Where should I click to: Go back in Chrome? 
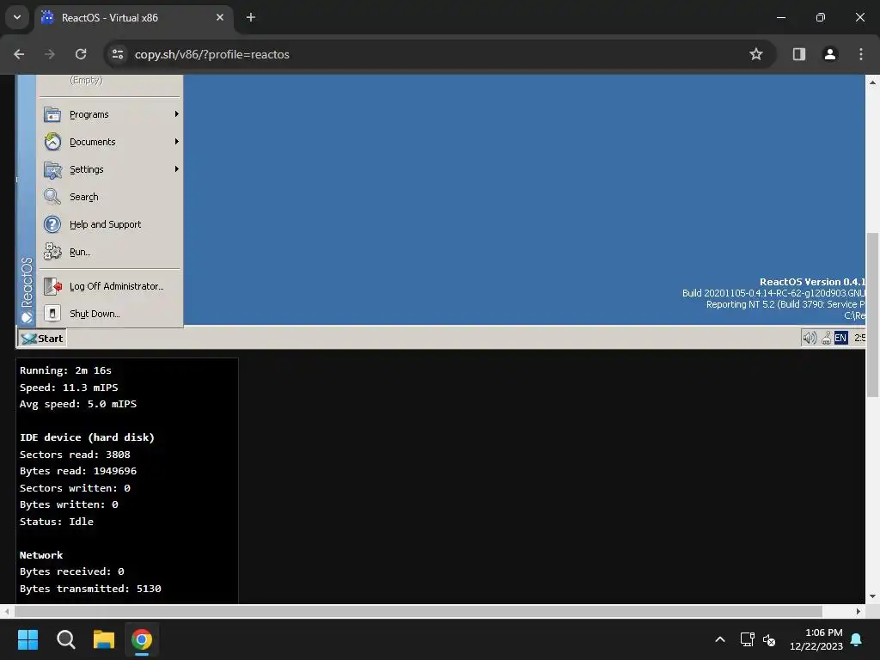[x=19, y=54]
